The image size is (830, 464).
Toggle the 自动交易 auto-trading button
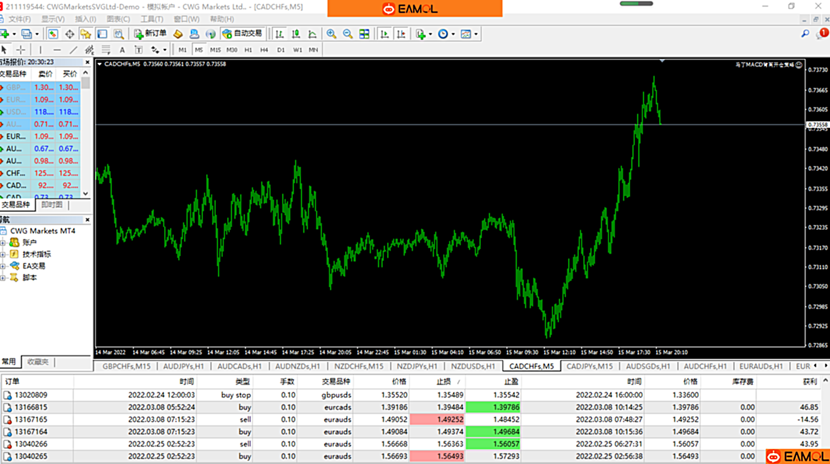[x=242, y=34]
